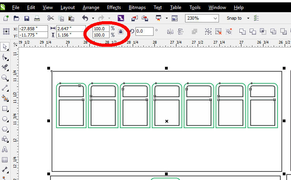Click the Save floppy disk icon
Screen dimensions: 291x180
tap(27, 18)
